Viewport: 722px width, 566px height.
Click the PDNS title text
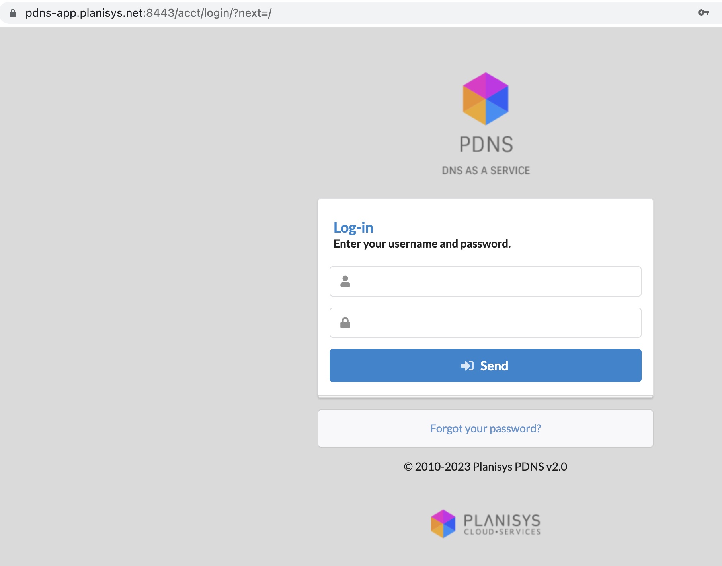[486, 144]
